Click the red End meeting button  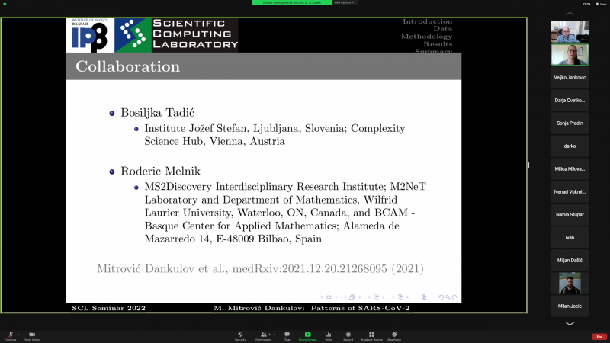pos(599,336)
